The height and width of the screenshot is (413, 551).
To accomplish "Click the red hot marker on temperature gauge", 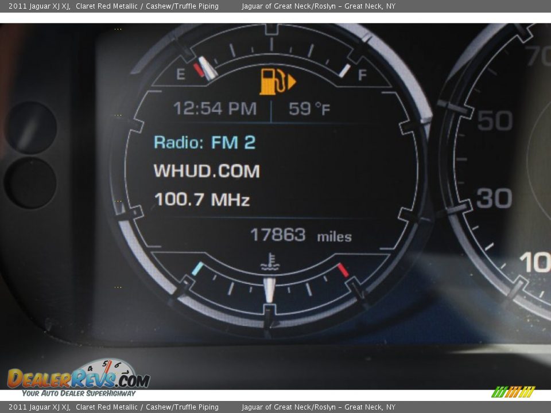I will (x=343, y=270).
